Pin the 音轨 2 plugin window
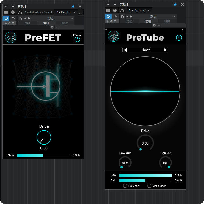Screen dimensions: 204x204 [x=73, y=6]
